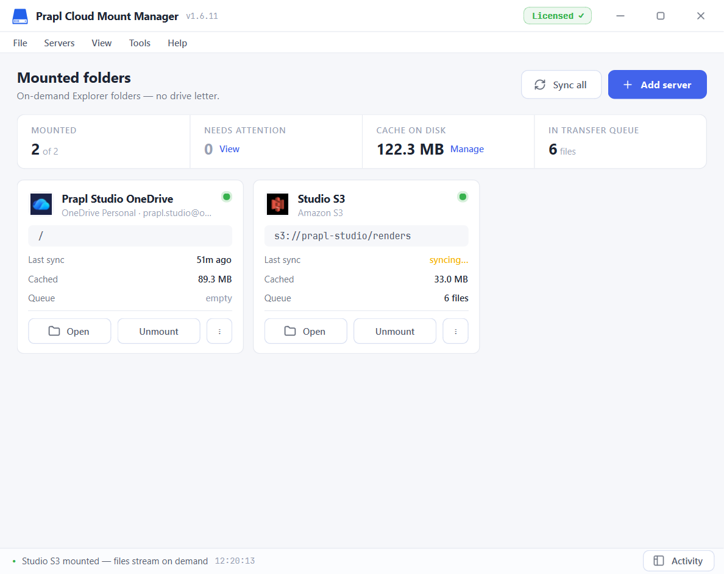Open the View menu
The width and height of the screenshot is (724, 574).
pos(102,43)
